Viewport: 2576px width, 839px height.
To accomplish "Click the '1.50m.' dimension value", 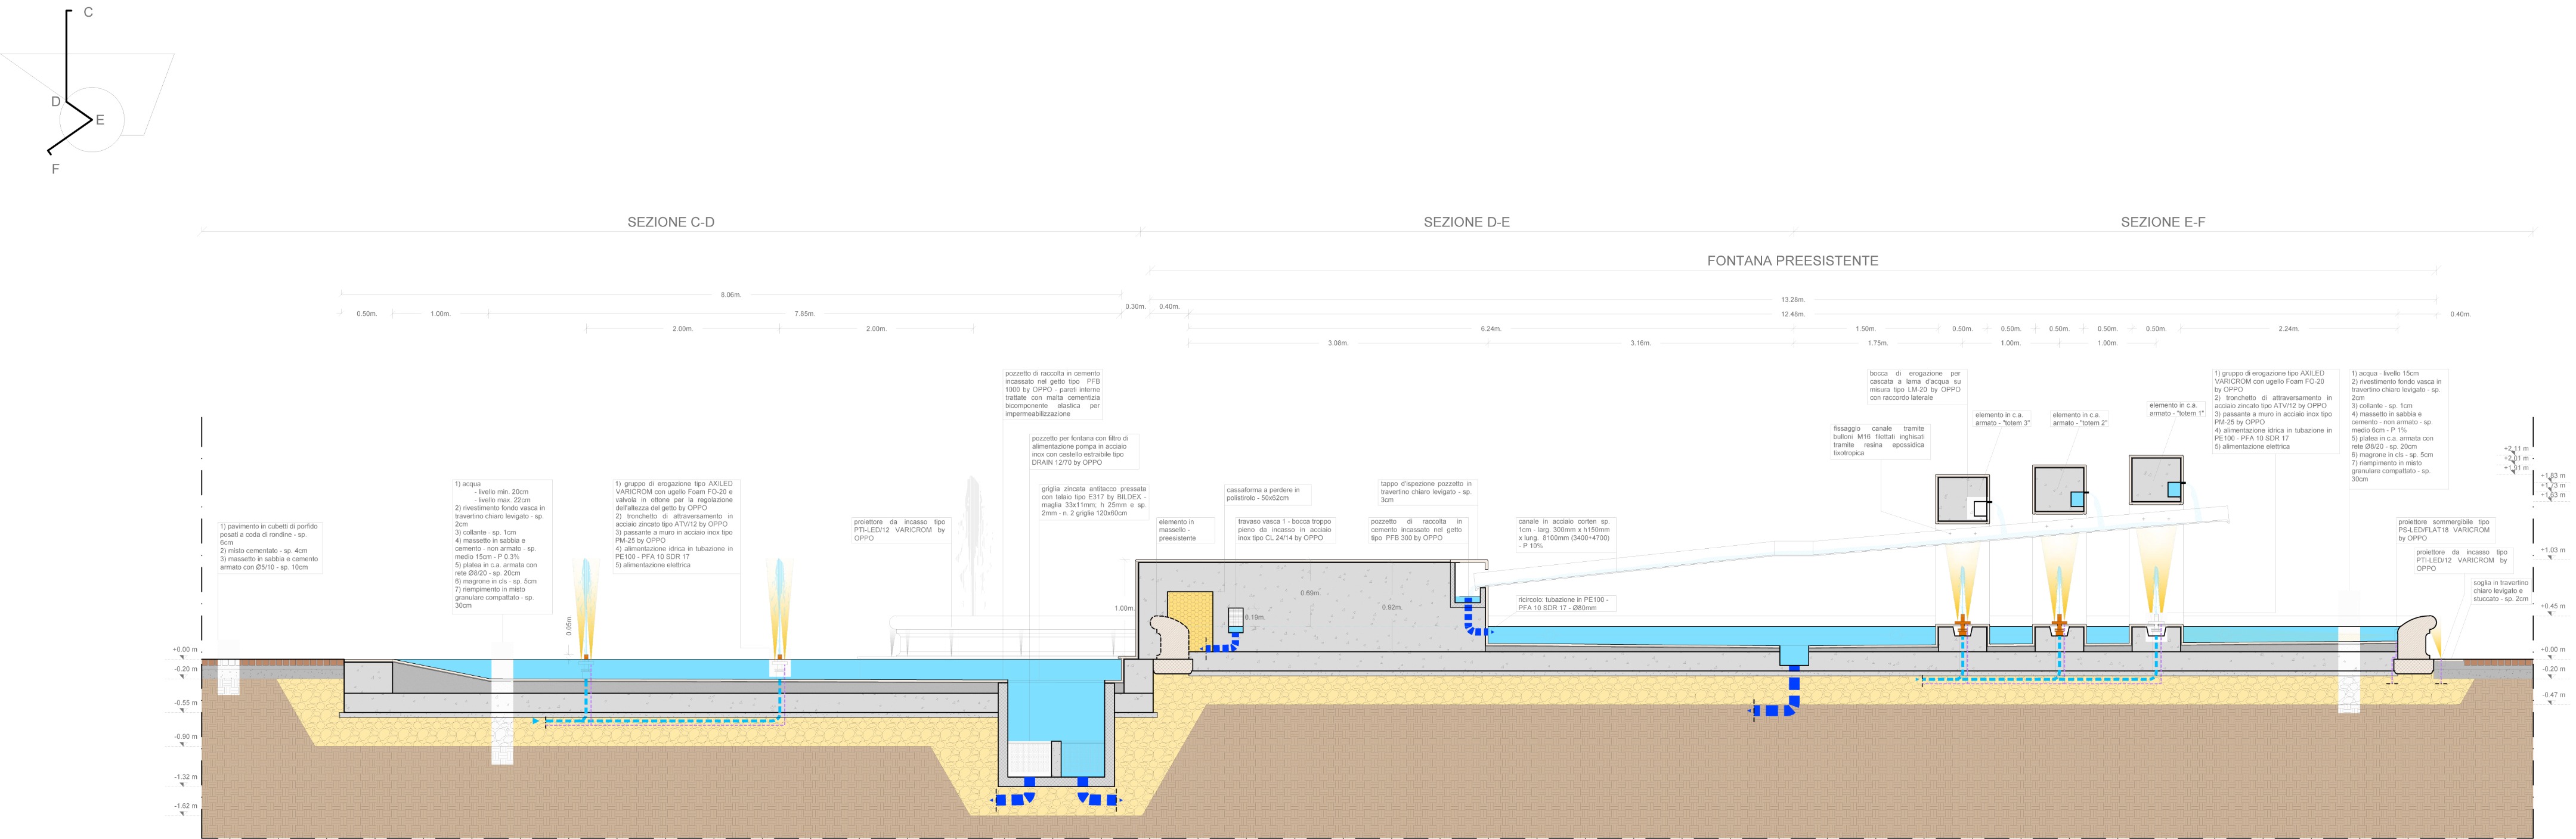I will [x=1865, y=328].
